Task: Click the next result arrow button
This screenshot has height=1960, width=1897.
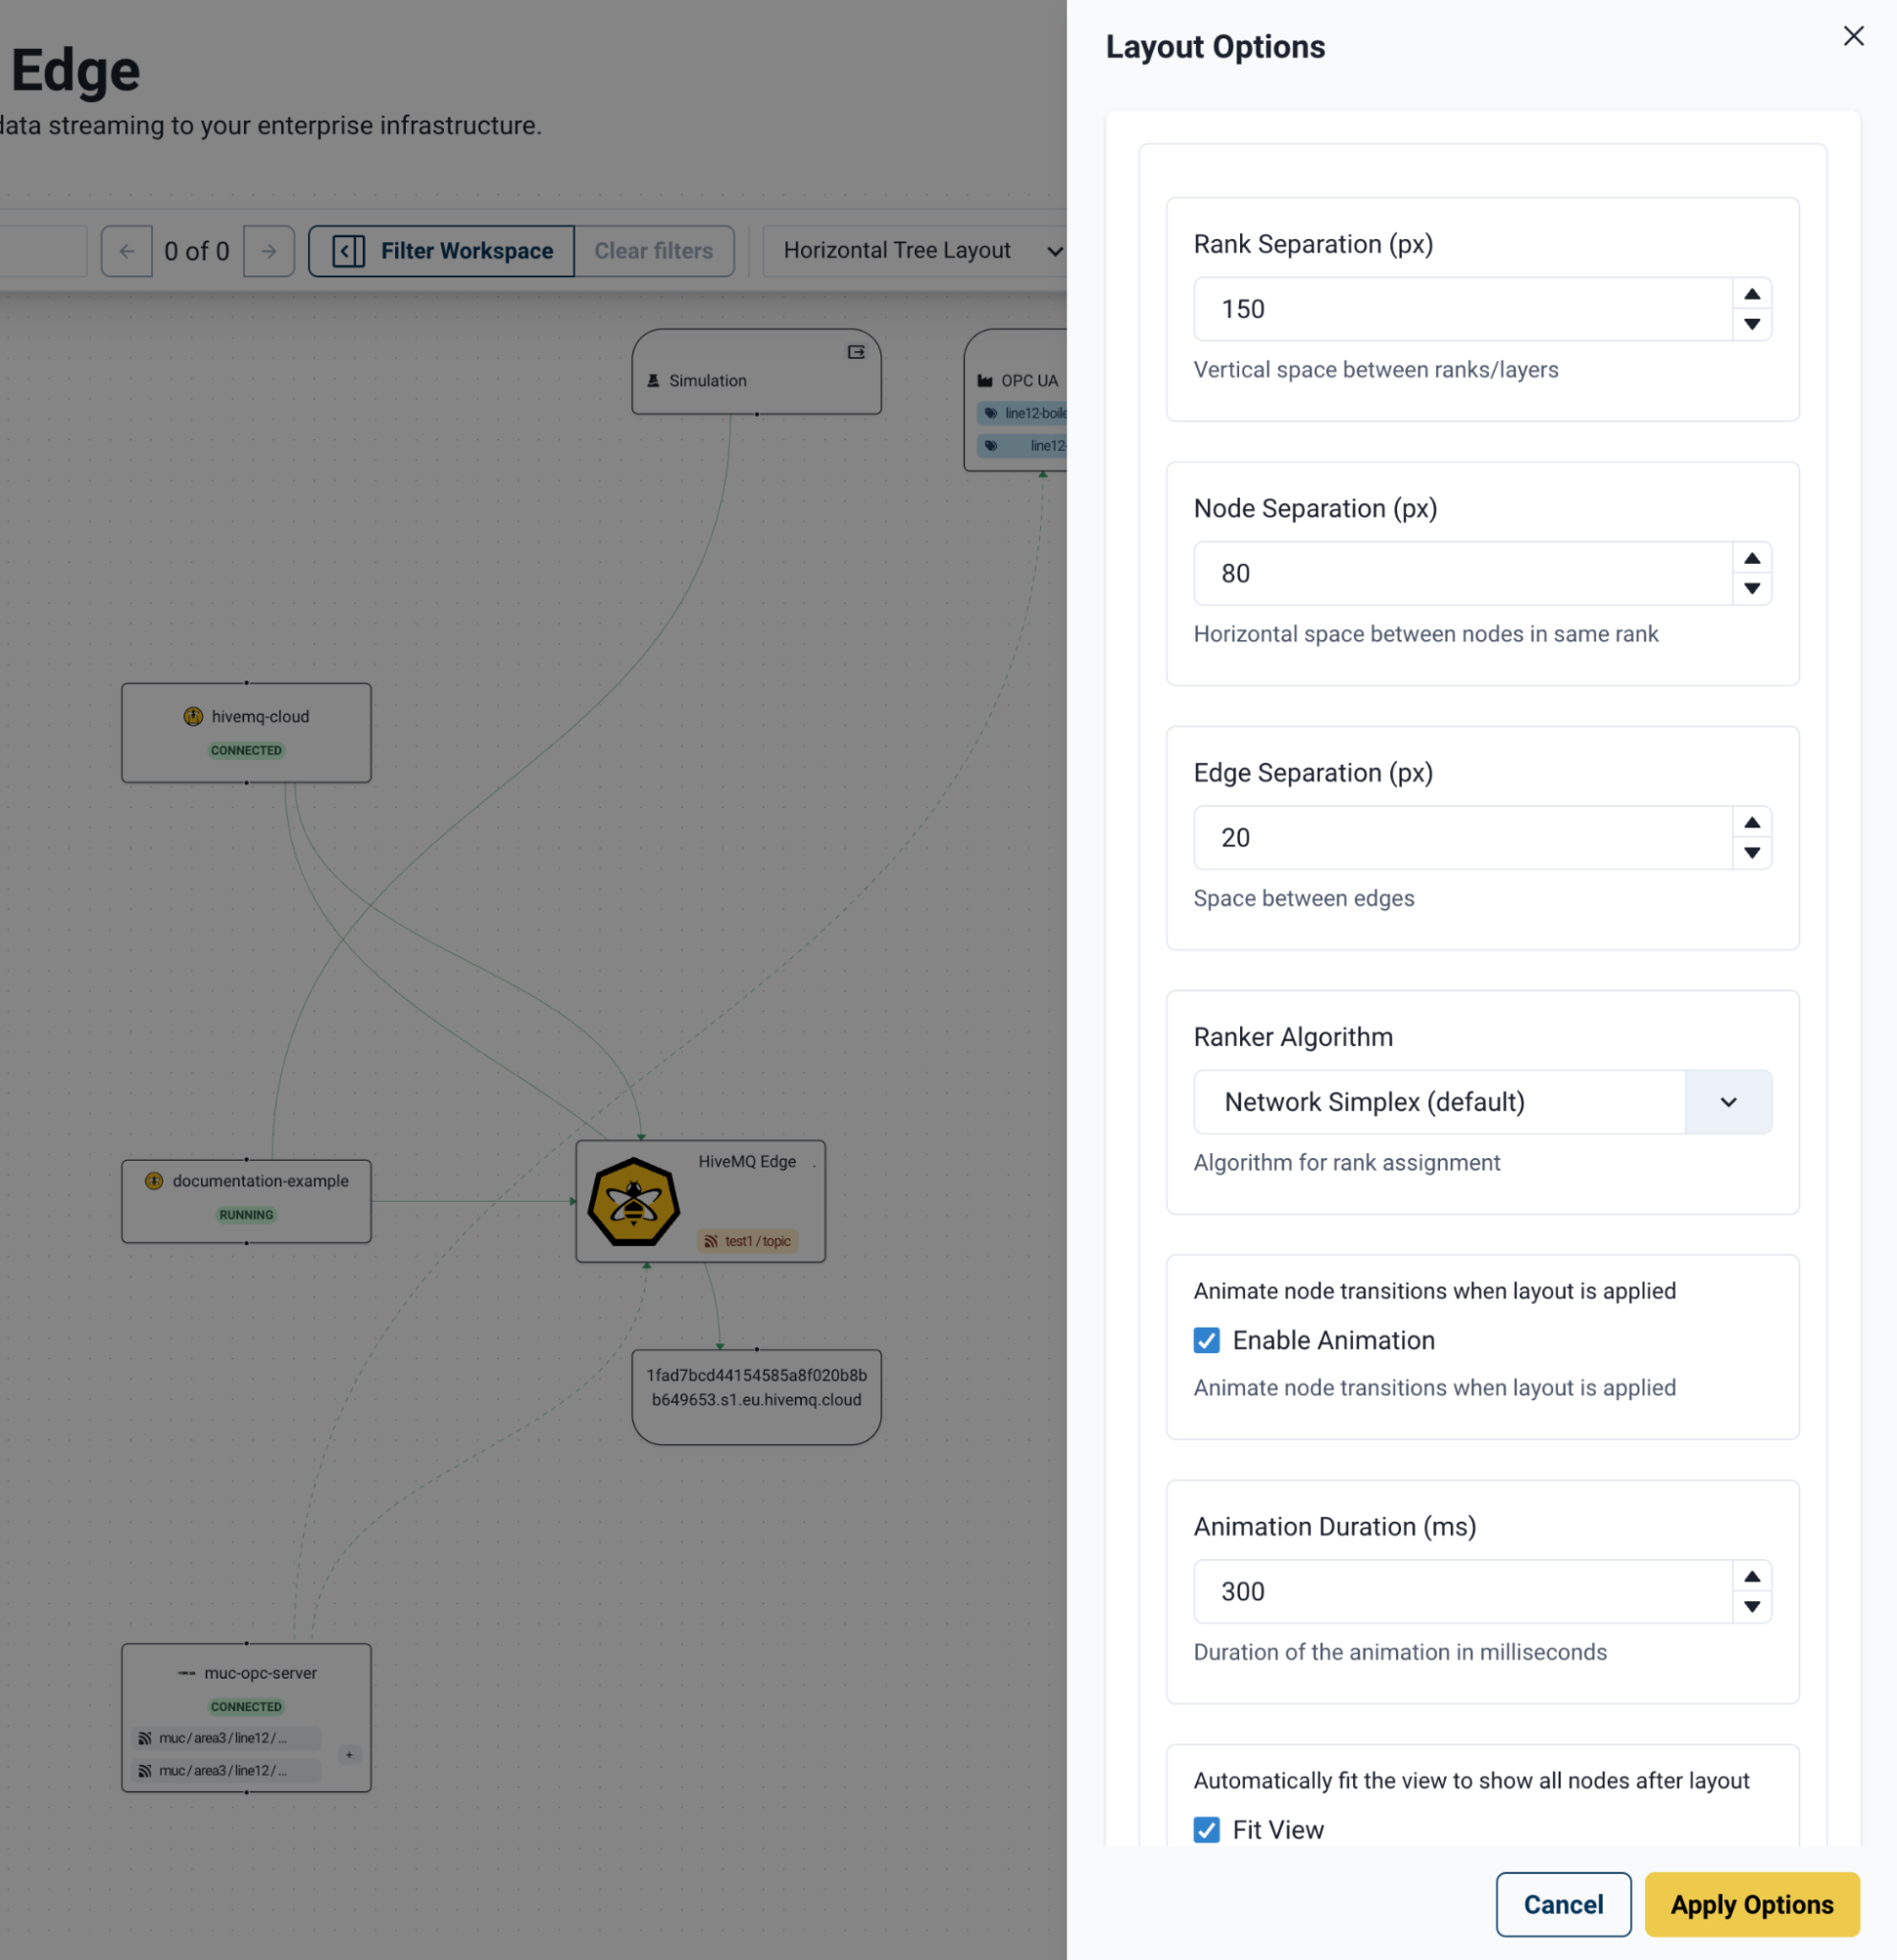Action: 269,251
